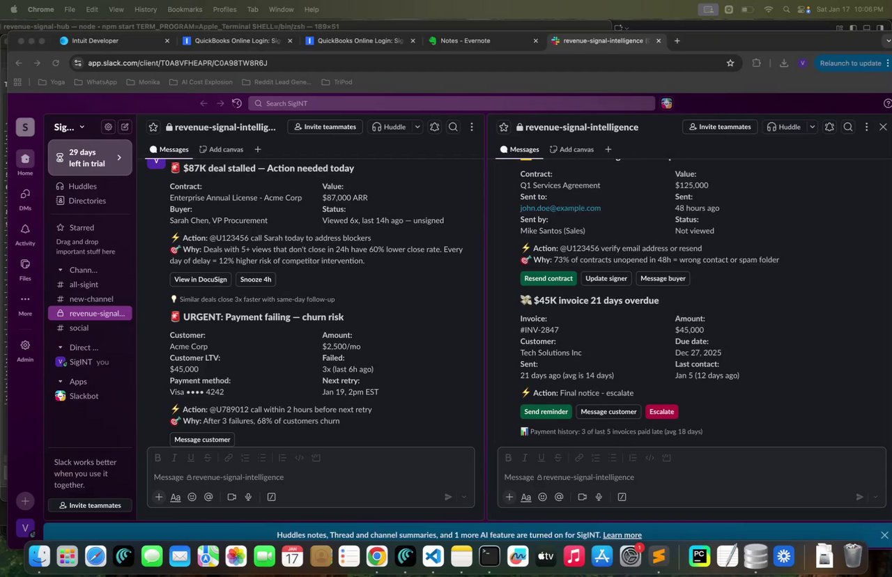Search in channel via right pane magnifier
The image size is (892, 577).
(x=848, y=127)
